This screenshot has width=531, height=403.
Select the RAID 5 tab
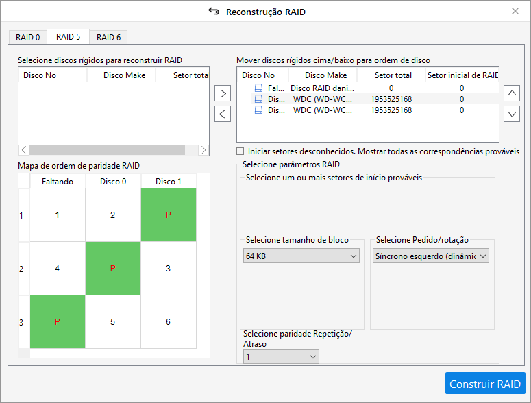click(x=68, y=36)
